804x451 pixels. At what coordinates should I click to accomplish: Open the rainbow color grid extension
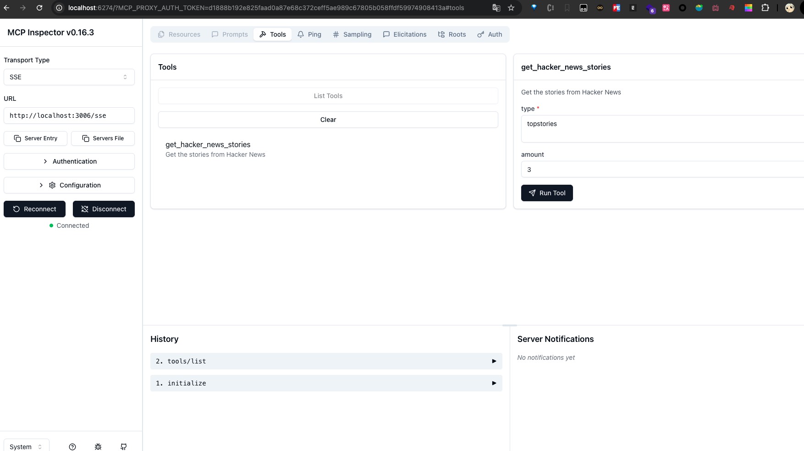[x=749, y=8]
